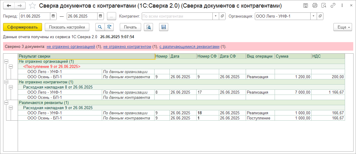Select the Сумма column header
Viewport: 356px width, 154px height.
tap(293, 56)
